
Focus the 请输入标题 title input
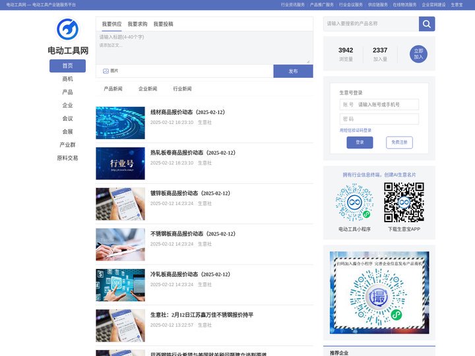coord(205,37)
